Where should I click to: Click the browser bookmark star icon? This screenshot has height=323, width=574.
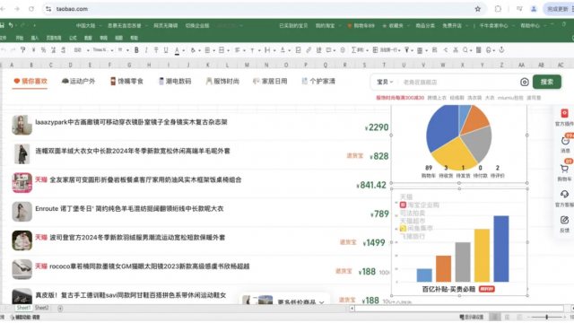coord(478,9)
